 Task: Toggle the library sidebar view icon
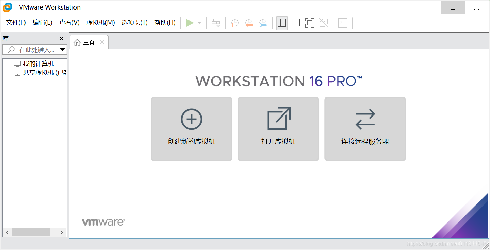coord(282,23)
